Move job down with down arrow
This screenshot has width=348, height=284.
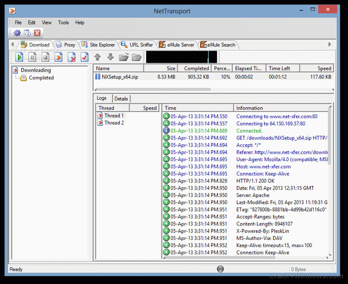(110, 57)
